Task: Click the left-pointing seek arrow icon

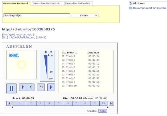Action: 31,87
